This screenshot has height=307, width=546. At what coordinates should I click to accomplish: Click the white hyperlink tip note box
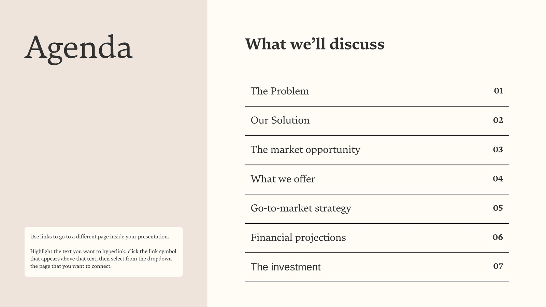104,252
